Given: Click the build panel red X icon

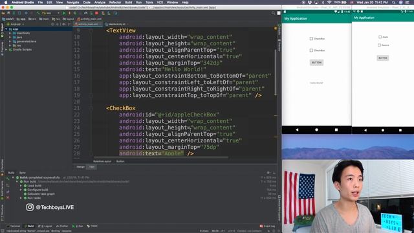Looking at the screenshot, I should click(8, 197).
